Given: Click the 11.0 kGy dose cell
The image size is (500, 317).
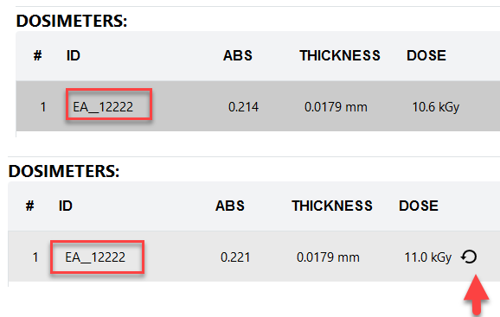Looking at the screenshot, I should click(x=428, y=257).
